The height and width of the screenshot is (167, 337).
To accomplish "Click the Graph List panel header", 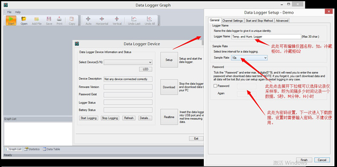I will click(x=38, y=119).
